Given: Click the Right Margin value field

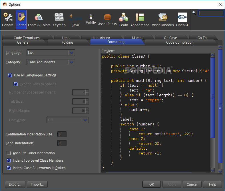Looking at the screenshot, I should coord(79,111).
